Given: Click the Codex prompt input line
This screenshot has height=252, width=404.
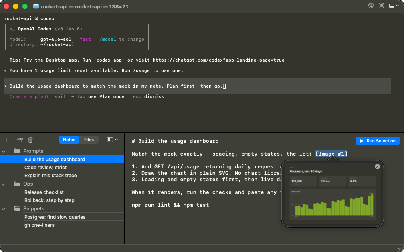Looking at the screenshot, I should tap(198, 86).
